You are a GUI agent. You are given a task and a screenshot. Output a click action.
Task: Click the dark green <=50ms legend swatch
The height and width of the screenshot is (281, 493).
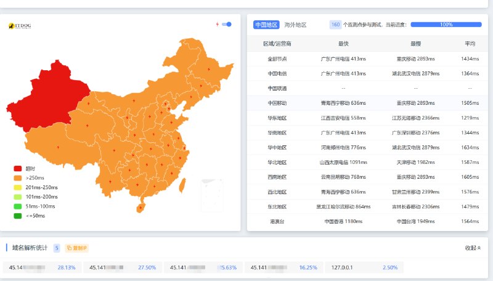point(18,216)
